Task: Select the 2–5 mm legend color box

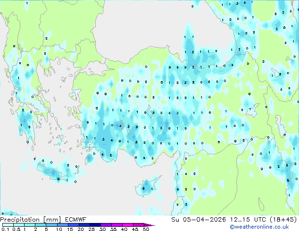Action: pos(41,225)
